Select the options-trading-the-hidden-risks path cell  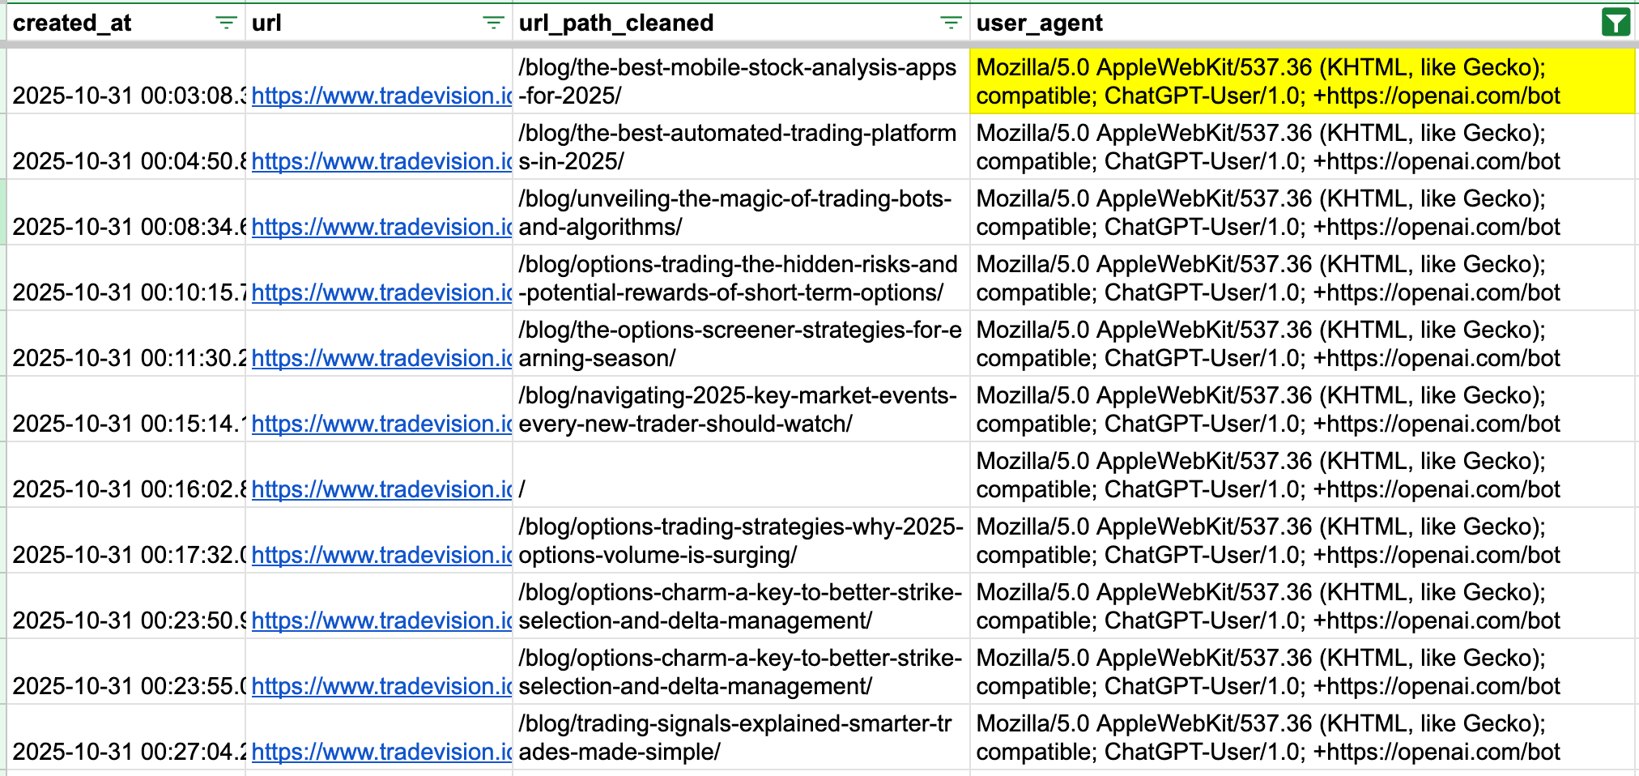pyautogui.click(x=741, y=278)
